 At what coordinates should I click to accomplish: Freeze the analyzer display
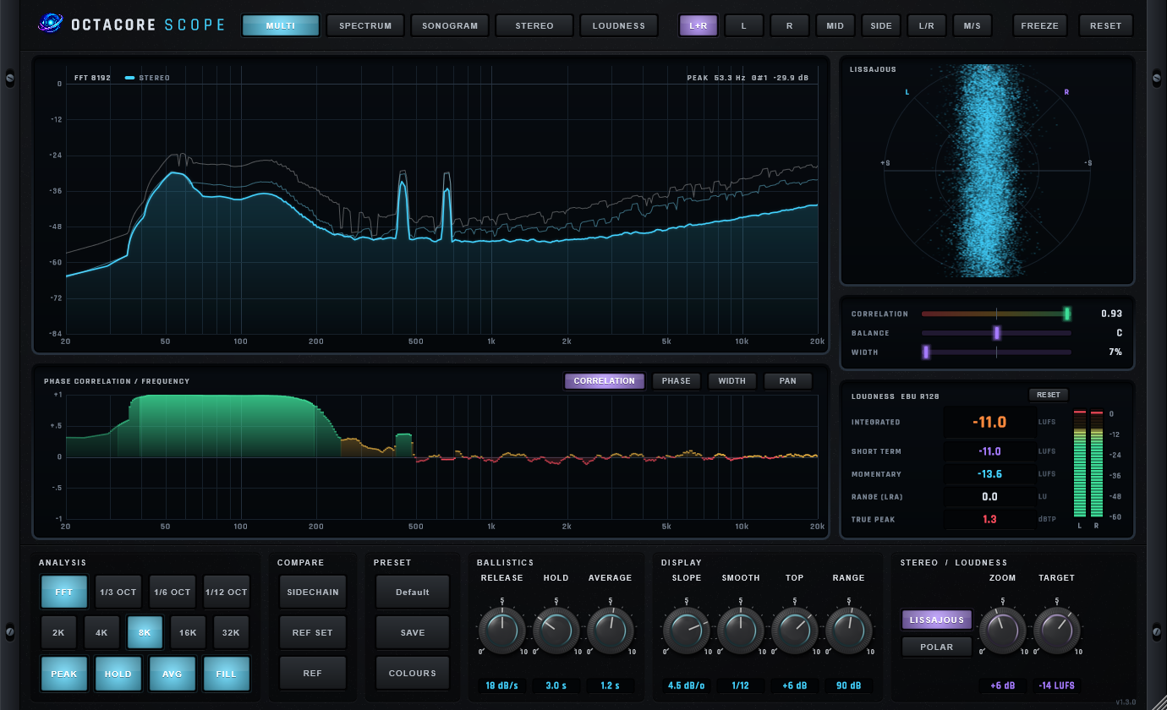1040,25
